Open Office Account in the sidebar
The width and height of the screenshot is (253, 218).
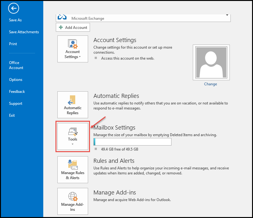point(16,65)
